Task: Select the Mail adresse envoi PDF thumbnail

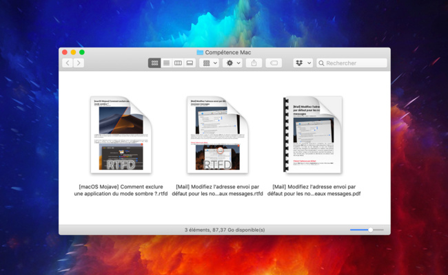Action: coord(314,135)
